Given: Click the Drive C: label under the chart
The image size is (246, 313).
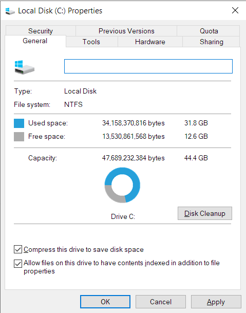Looking at the screenshot, I should 123,216.
